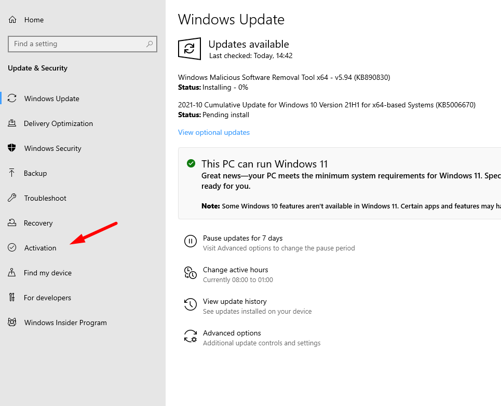Click the Find my device locator icon
Screen dimensions: 501x406
[12, 273]
